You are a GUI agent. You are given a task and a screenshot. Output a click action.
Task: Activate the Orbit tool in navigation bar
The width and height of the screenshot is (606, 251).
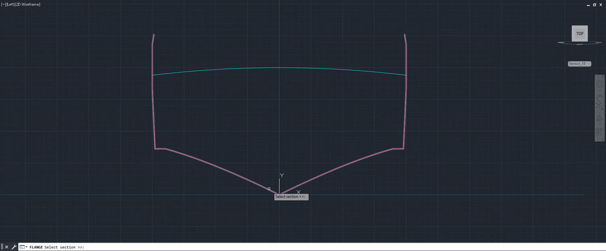point(600,118)
